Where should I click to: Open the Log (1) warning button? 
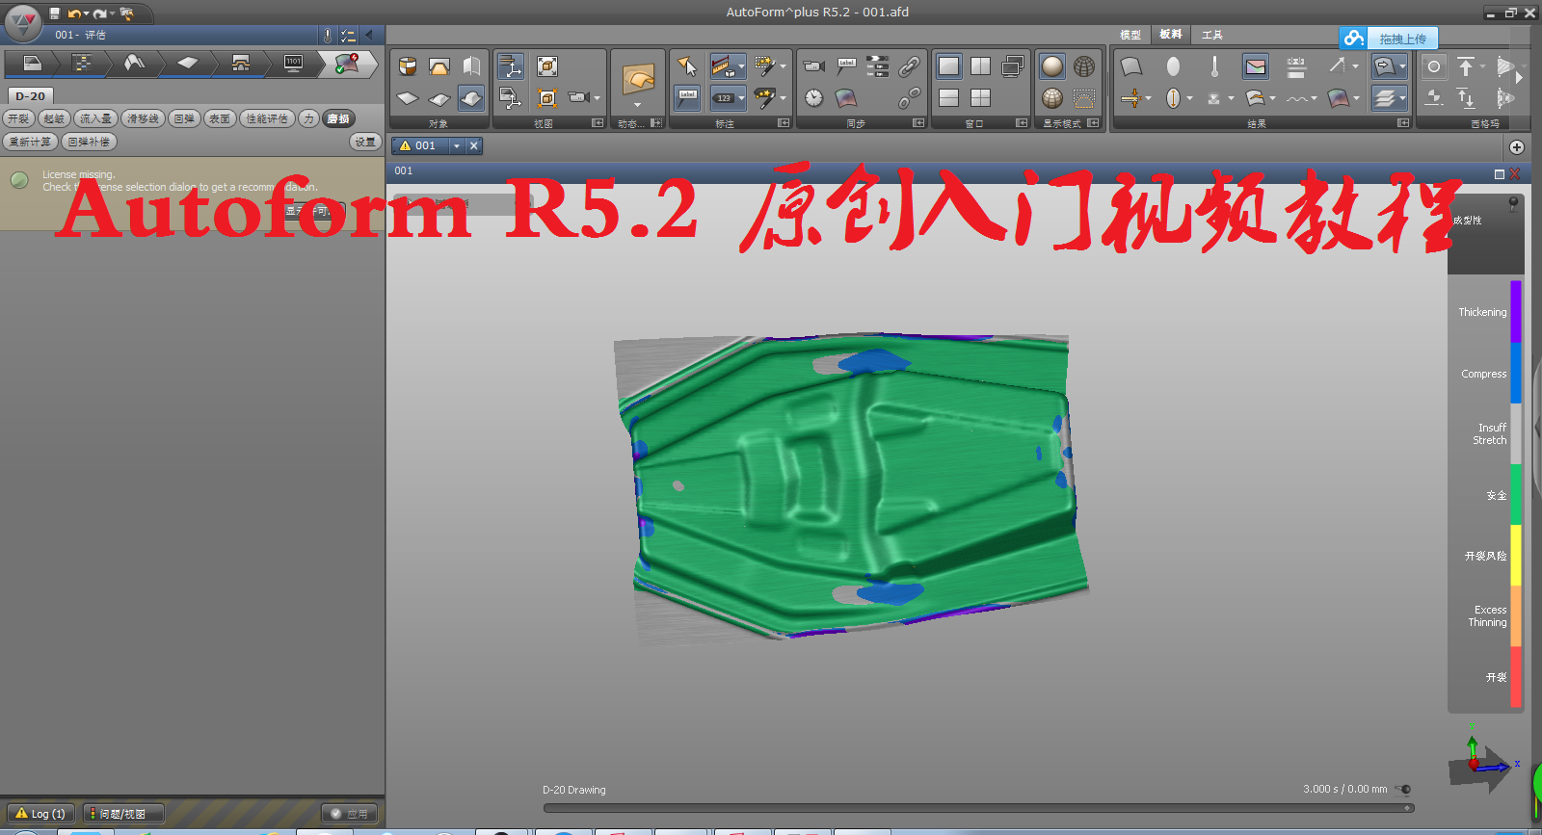coord(40,814)
